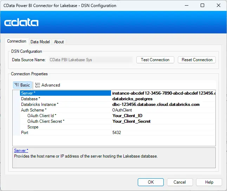This screenshot has height=191, width=227.
Task: Select the Server property value field
Action: coord(163,93)
